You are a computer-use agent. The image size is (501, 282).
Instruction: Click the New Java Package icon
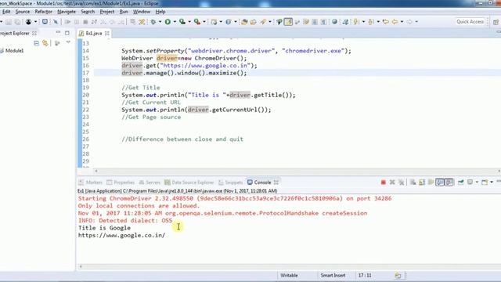coord(214,22)
